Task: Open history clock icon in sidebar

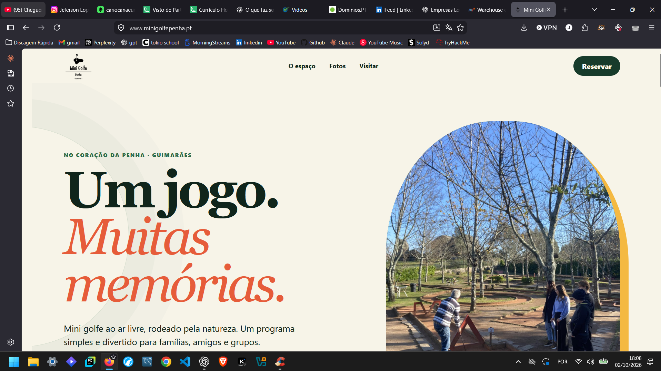Action: point(11,88)
